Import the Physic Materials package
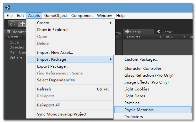The height and width of the screenshot is (123, 196). [x=153, y=110]
